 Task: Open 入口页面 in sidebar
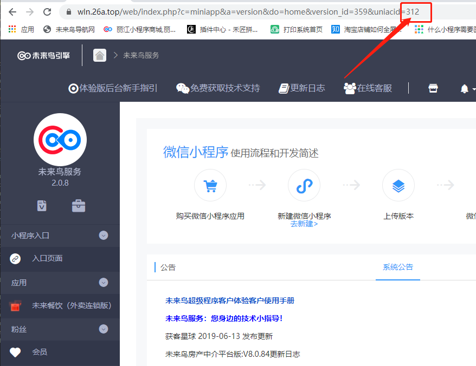tap(47, 258)
